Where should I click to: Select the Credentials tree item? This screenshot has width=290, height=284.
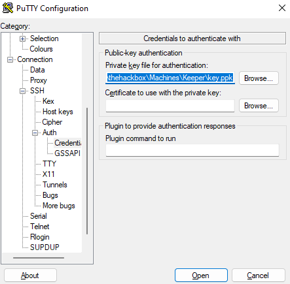tap(67, 143)
